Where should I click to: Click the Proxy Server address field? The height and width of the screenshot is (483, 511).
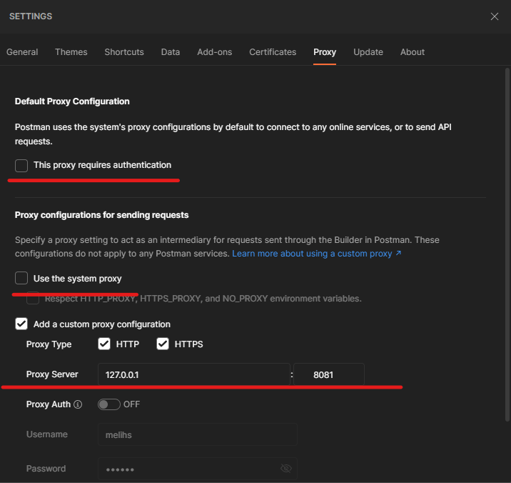coord(193,374)
